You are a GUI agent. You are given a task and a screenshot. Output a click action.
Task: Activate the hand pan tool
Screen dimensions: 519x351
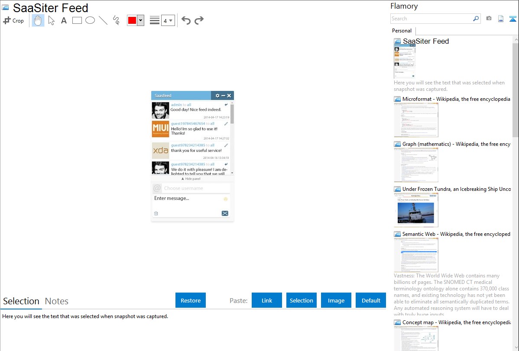[38, 20]
